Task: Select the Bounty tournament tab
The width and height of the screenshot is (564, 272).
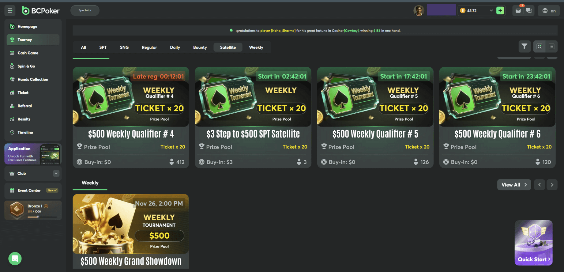Action: tap(200, 47)
